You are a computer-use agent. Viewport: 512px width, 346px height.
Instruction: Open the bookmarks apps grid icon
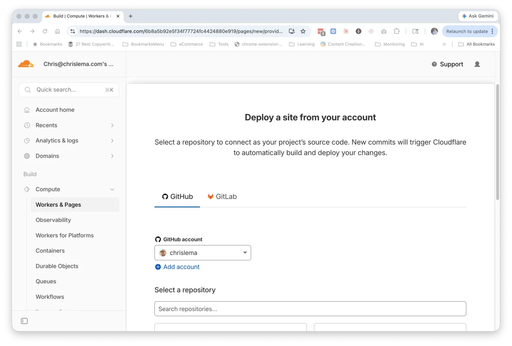[19, 44]
